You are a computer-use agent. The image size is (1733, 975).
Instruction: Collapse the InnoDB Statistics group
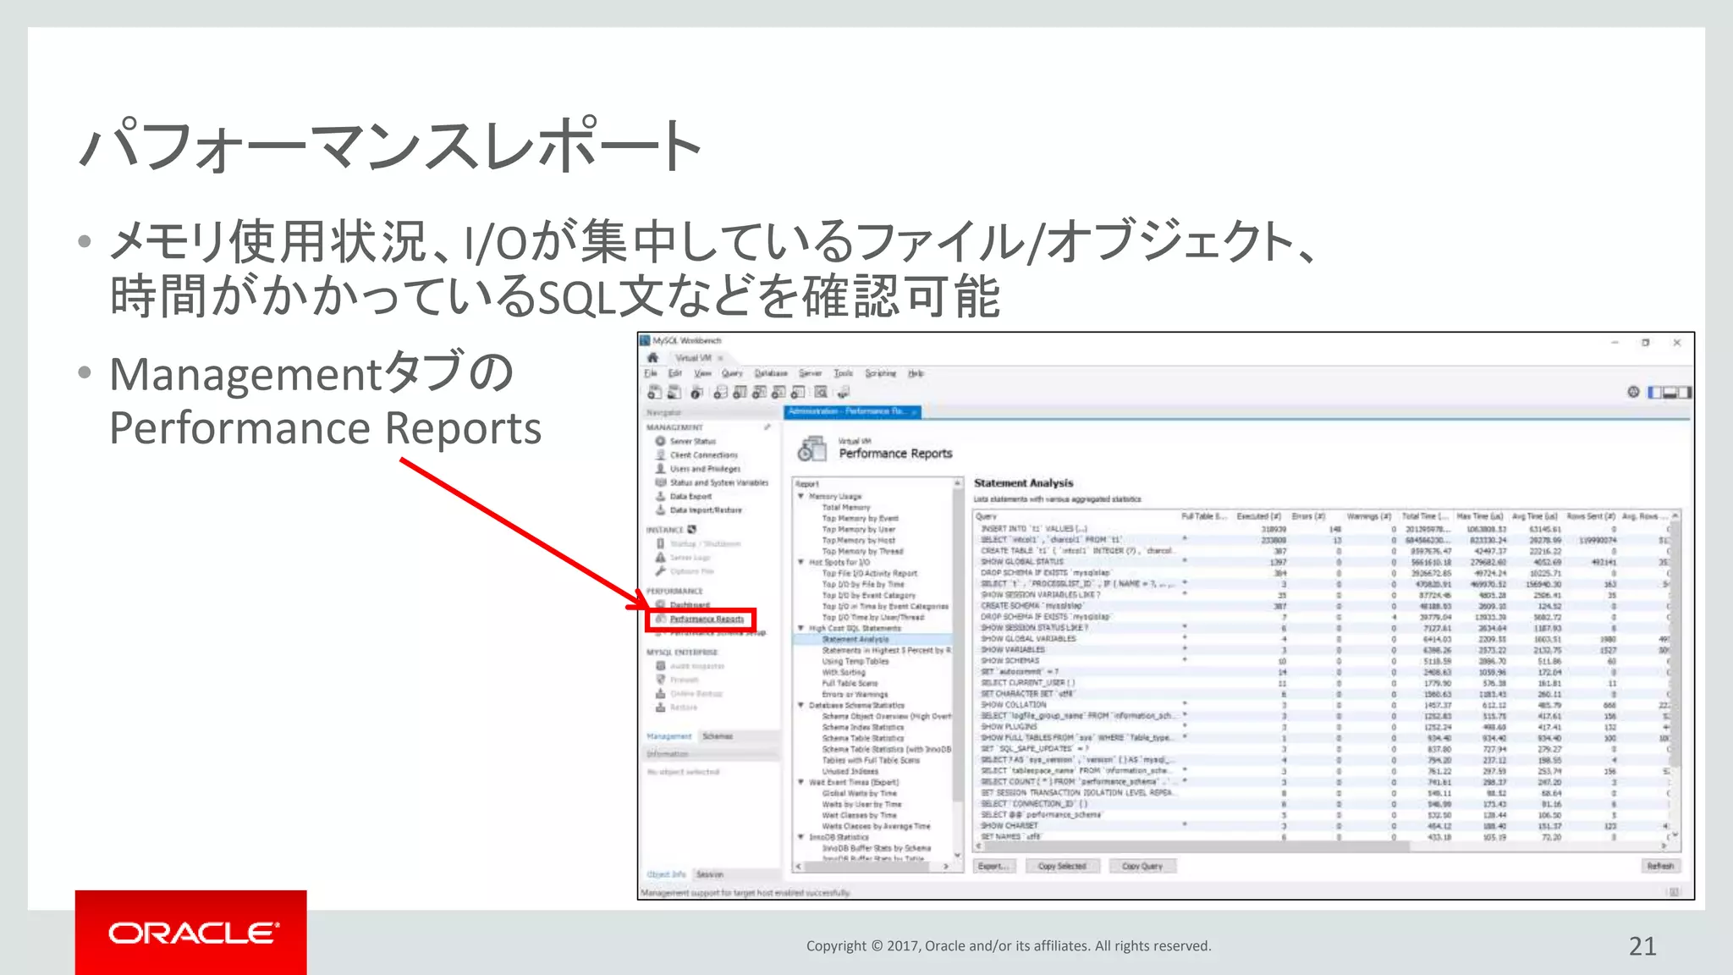[800, 837]
